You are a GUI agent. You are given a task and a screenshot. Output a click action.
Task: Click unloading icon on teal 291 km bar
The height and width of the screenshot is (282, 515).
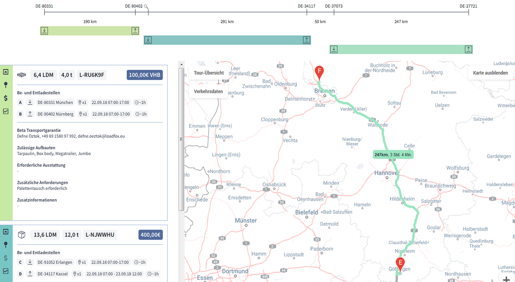tap(306, 40)
